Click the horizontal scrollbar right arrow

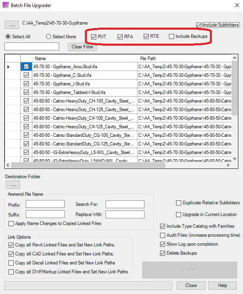(x=228, y=165)
